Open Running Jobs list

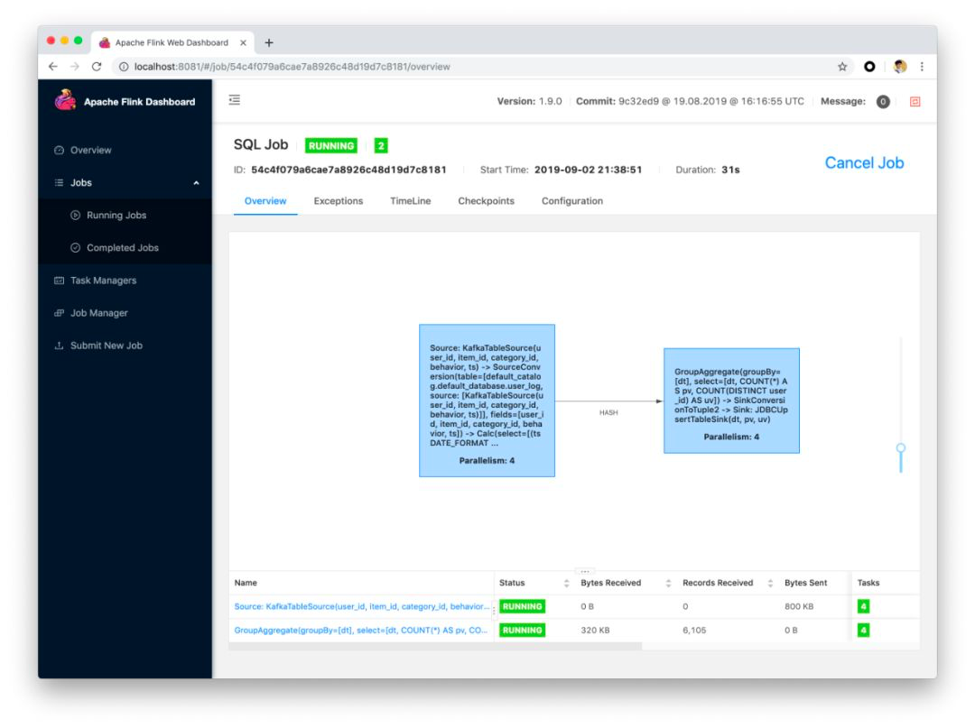(116, 215)
